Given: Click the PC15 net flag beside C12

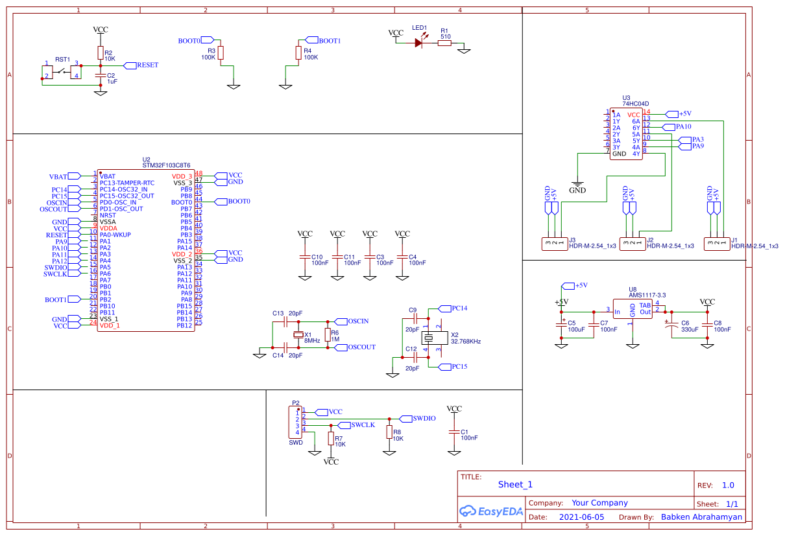Looking at the screenshot, I should click(x=453, y=367).
